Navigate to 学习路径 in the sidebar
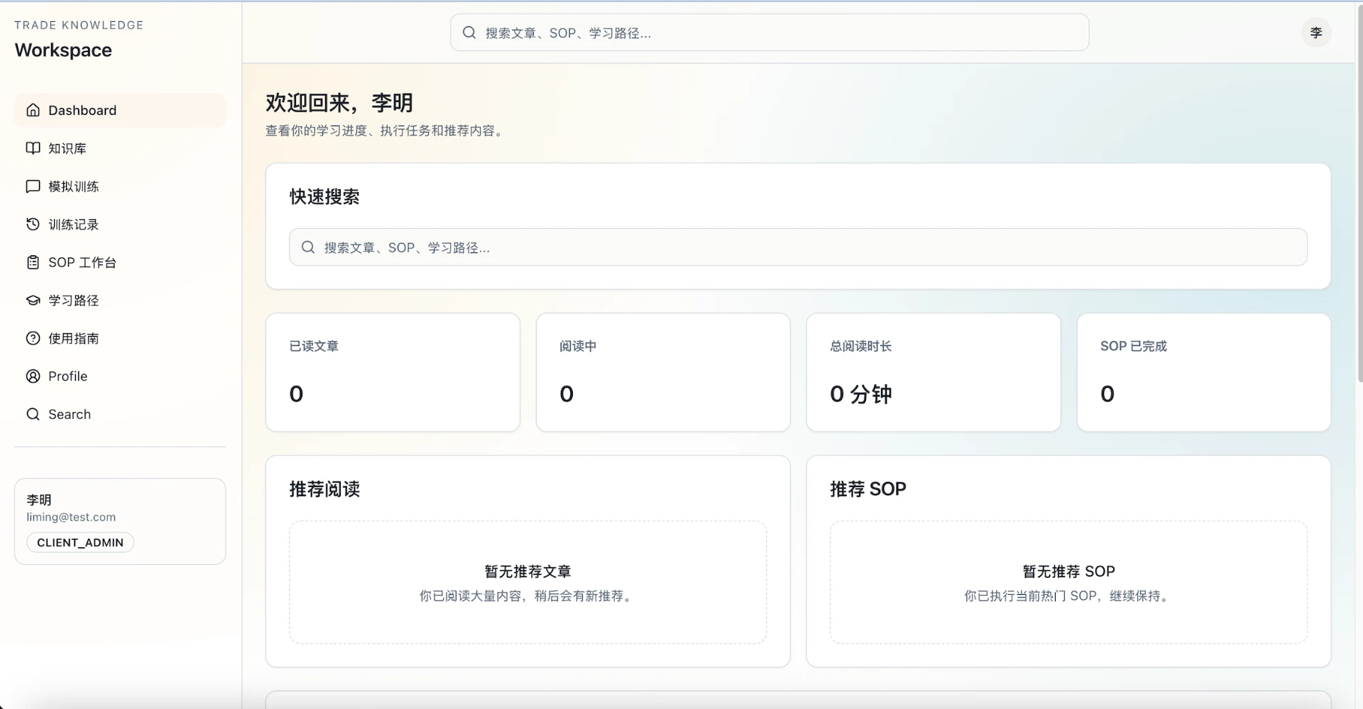The height and width of the screenshot is (709, 1363). (120, 300)
